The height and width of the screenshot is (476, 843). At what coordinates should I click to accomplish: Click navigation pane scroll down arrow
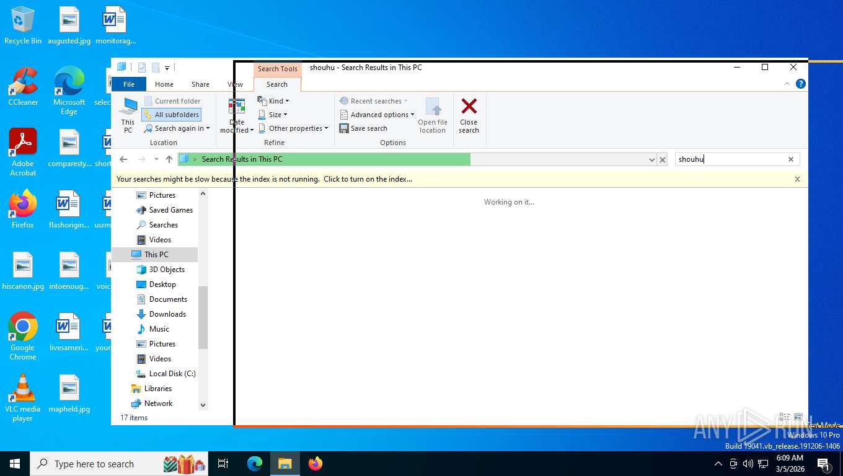point(203,405)
